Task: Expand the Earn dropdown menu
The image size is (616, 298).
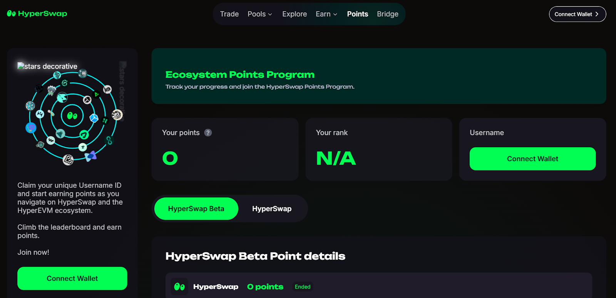Action: point(326,14)
